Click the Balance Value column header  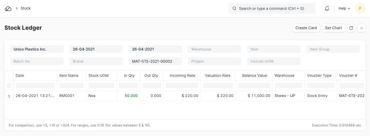[254, 76]
